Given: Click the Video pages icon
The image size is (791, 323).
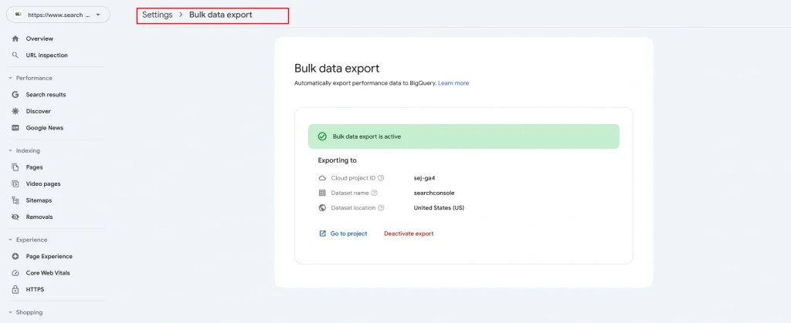Looking at the screenshot, I should pyautogui.click(x=15, y=183).
